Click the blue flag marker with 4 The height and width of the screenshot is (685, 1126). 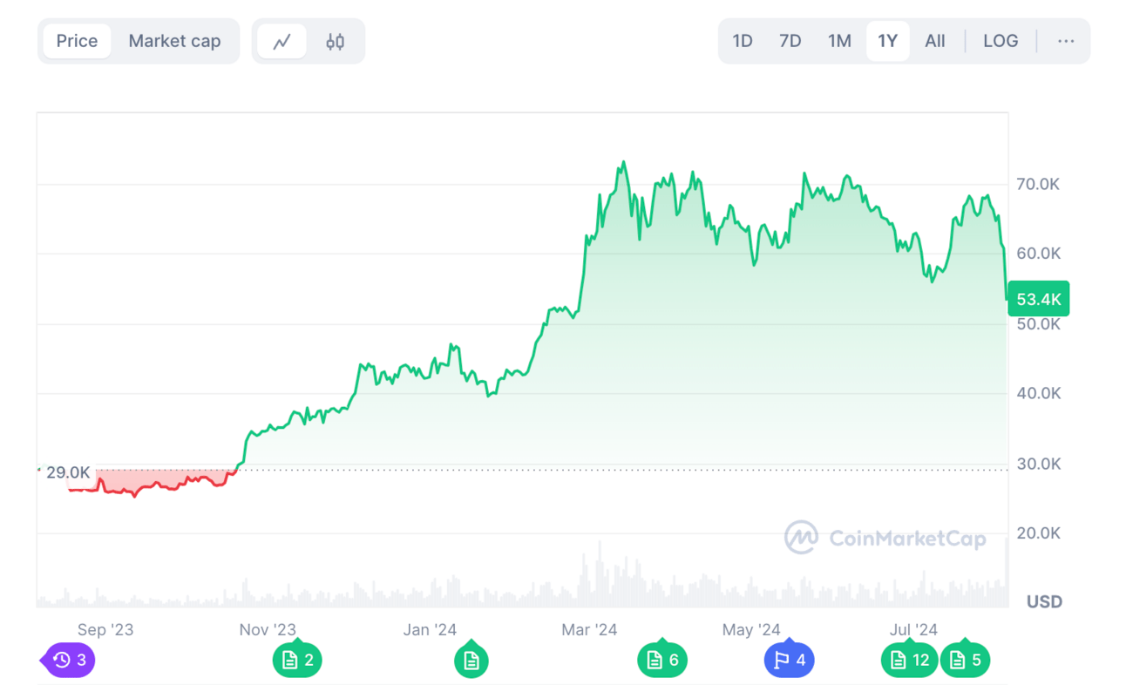(790, 660)
